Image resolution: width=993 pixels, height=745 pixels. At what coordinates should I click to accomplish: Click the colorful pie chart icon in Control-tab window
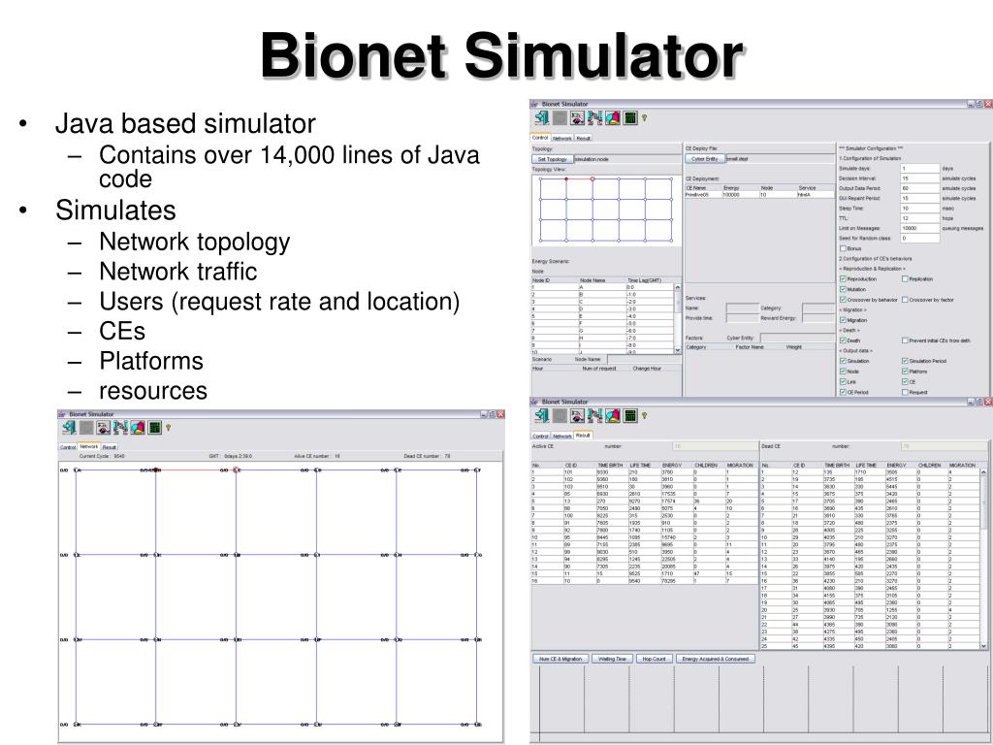coord(613,117)
